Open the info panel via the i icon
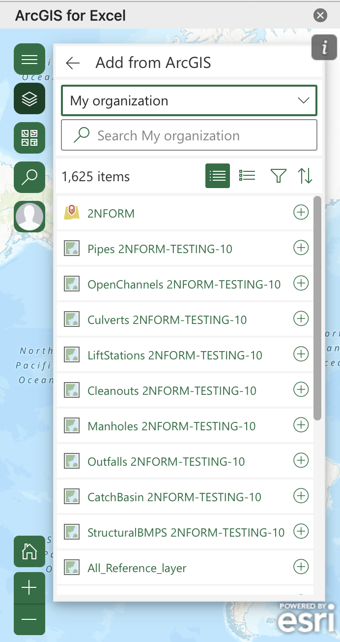Viewport: 340px width, 642px height. 324,48
